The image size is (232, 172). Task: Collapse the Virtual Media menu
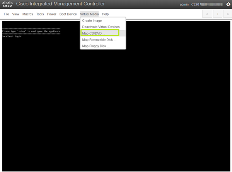(89, 14)
